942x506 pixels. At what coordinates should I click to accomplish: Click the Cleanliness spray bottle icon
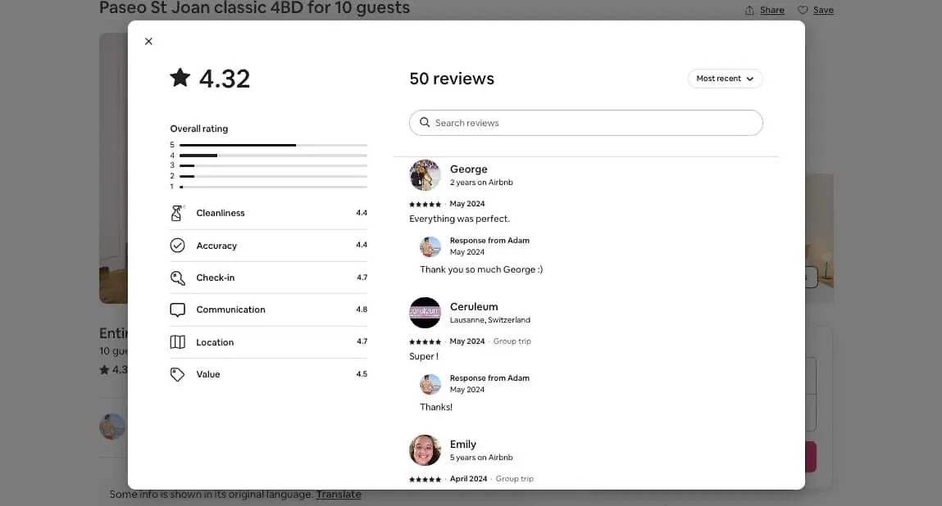coord(176,213)
